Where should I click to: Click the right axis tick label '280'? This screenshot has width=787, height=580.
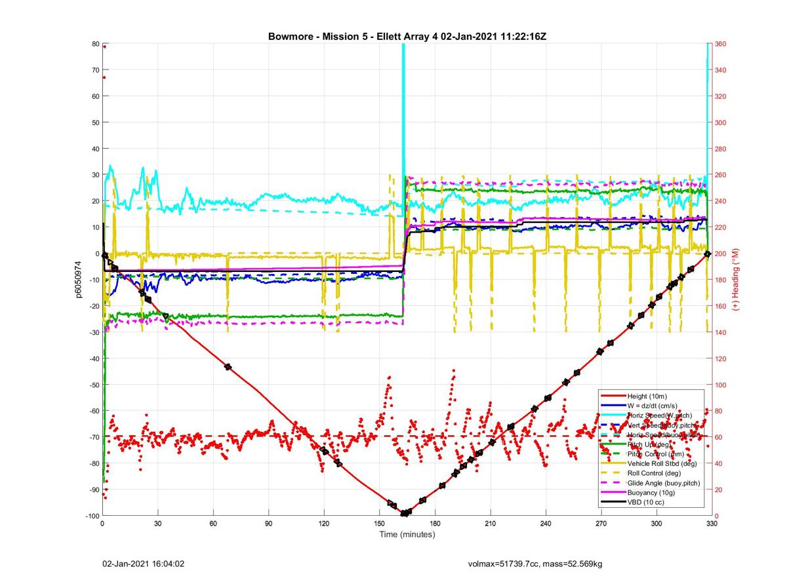(721, 149)
